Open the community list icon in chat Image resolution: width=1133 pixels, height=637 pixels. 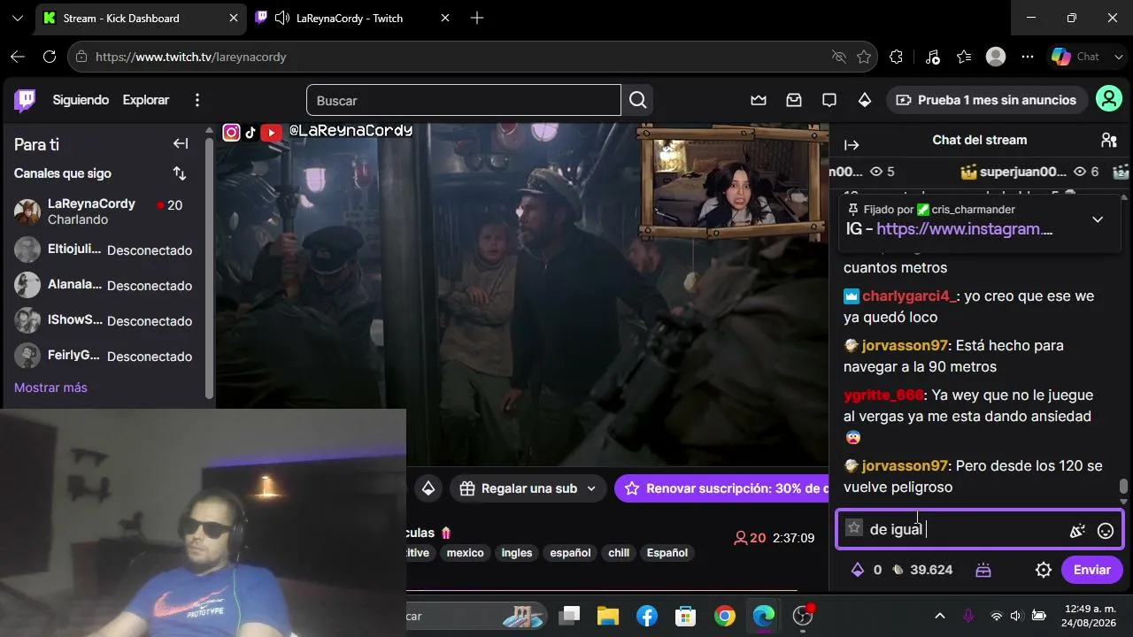(x=1109, y=140)
